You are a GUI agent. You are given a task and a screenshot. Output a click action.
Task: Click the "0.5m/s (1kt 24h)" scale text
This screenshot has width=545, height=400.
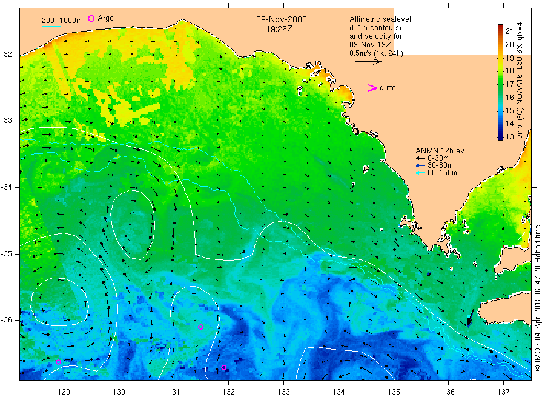(x=377, y=53)
